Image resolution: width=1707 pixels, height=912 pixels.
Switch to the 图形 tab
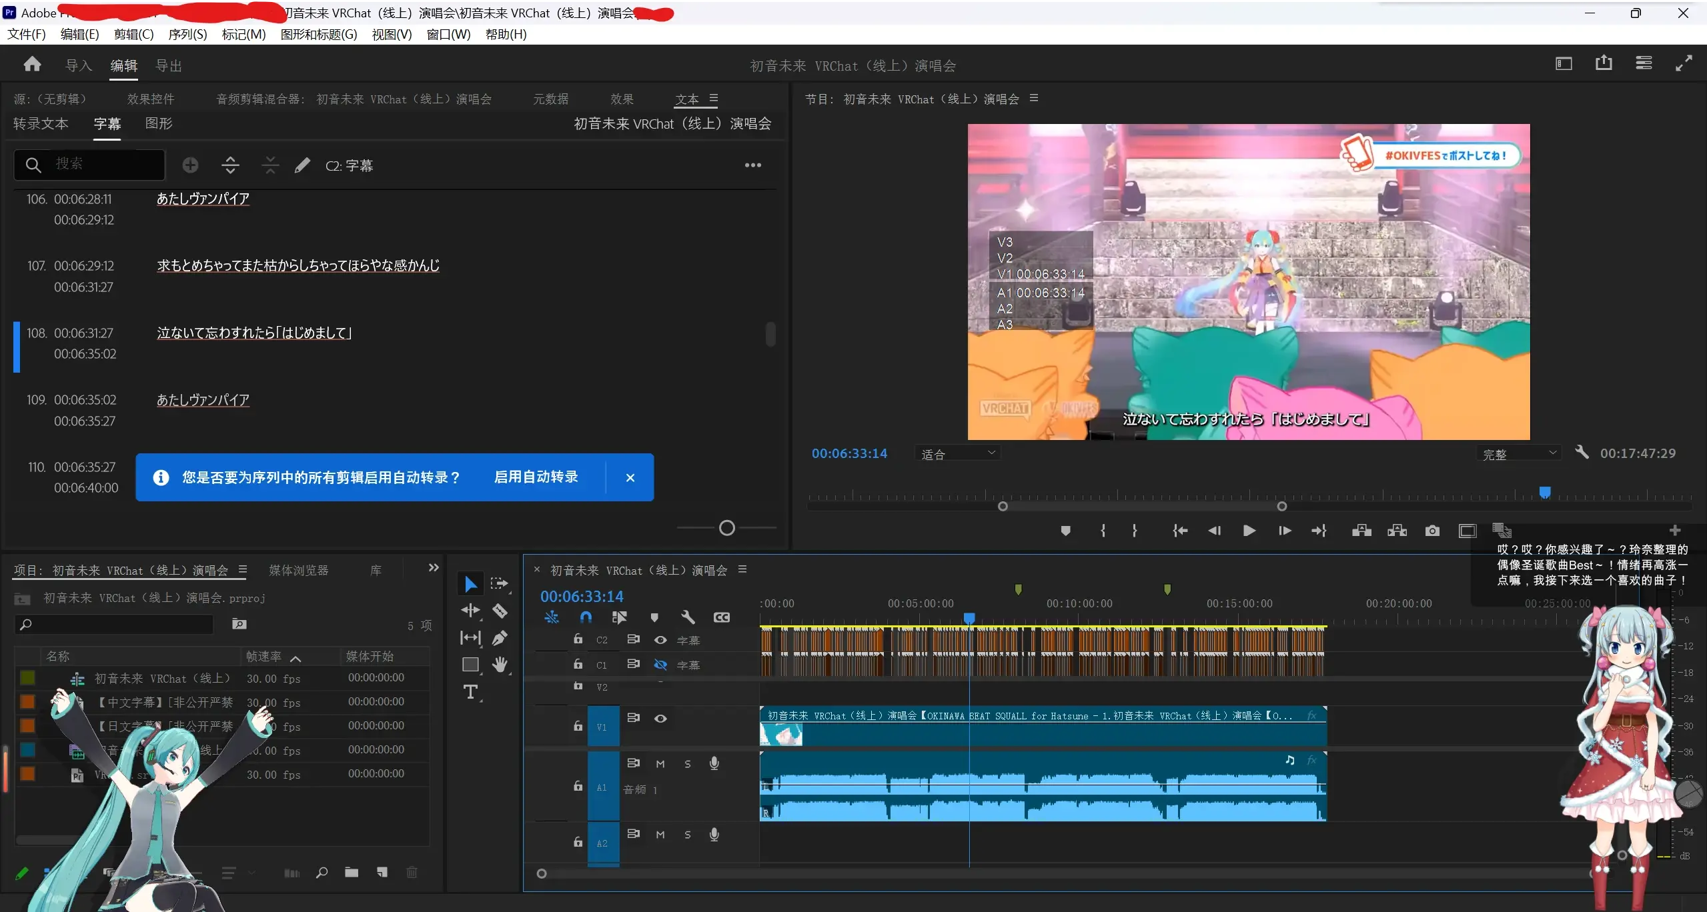159,123
